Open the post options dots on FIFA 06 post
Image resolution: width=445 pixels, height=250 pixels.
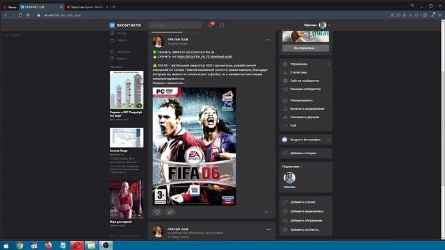click(x=268, y=40)
